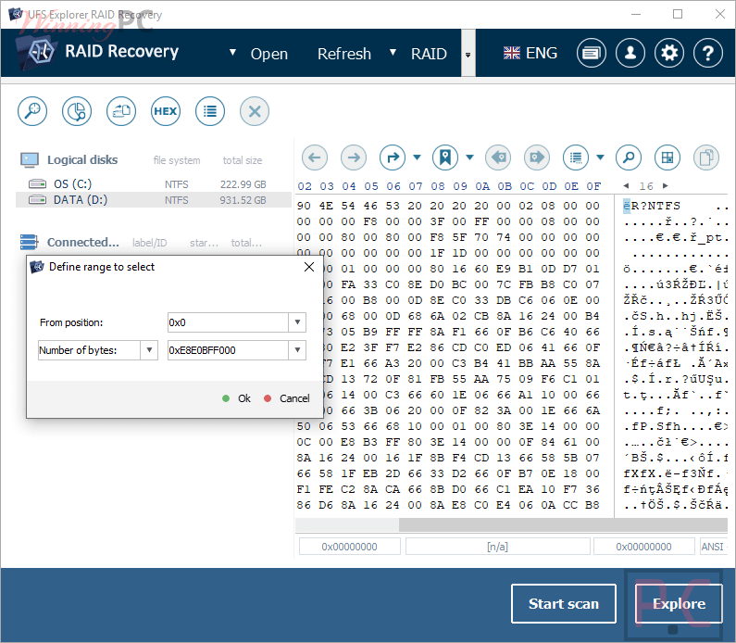Click Cancel in Define range dialog
This screenshot has width=736, height=643.
pos(287,398)
